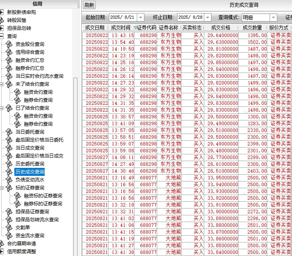The height and width of the screenshot is (256, 292).
Task: Collapse the 未了结合约查询 node
Action: pyautogui.click(x=2, y=84)
